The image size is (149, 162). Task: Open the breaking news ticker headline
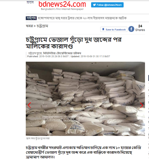82,18
